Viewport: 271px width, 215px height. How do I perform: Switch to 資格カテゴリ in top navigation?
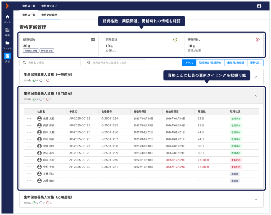point(49,6)
